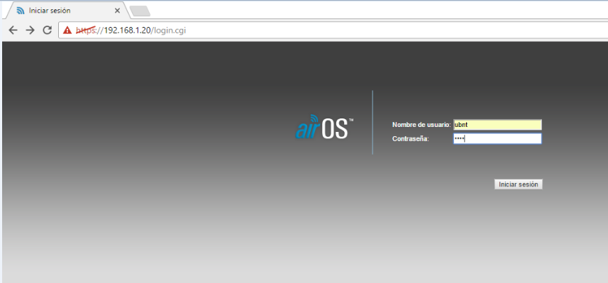Click the login.cgi portion of the URL
This screenshot has width=608, height=283.
pos(169,30)
